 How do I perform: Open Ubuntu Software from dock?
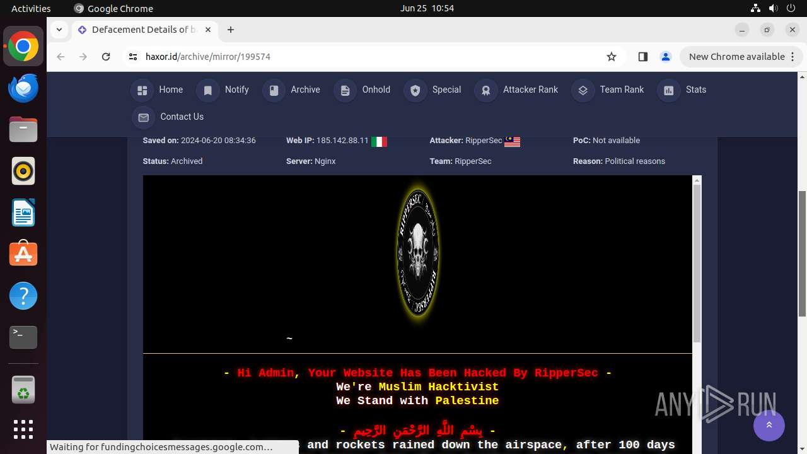(x=23, y=255)
